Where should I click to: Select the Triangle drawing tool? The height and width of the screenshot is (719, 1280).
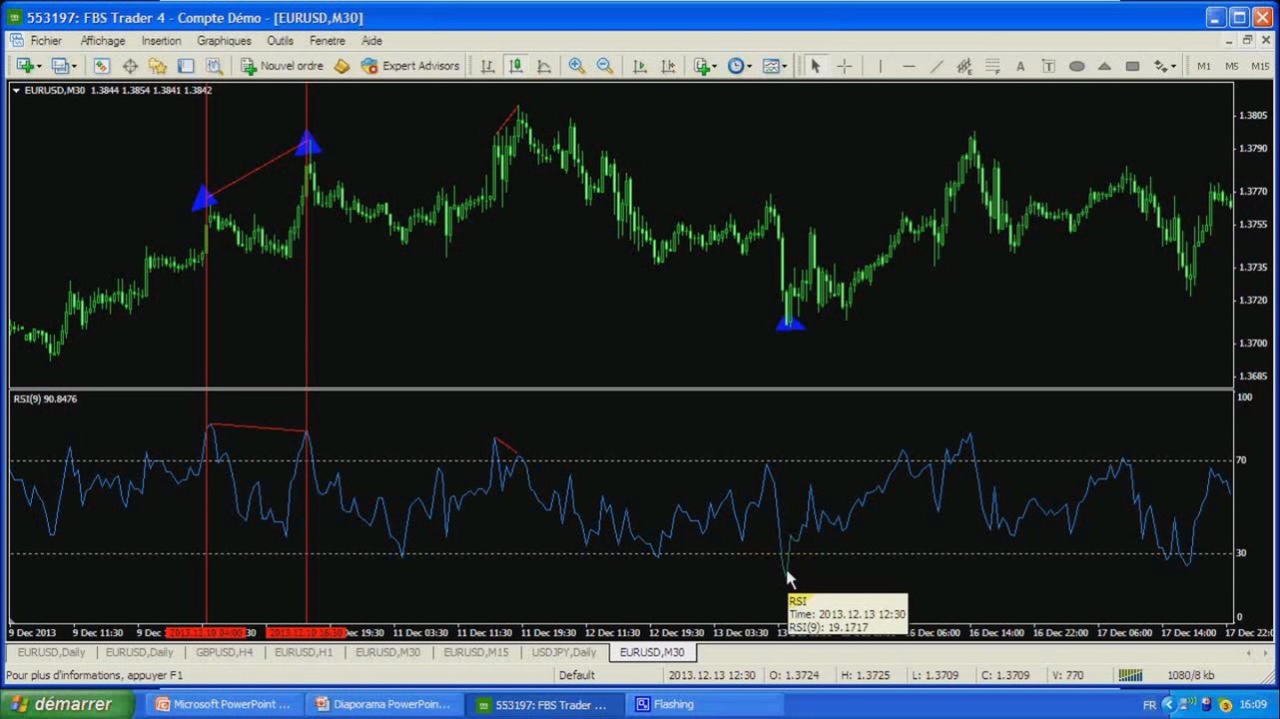coord(1104,66)
